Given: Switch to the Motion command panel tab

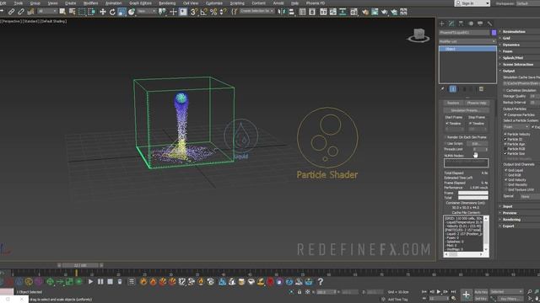Looking at the screenshot, I should point(471,24).
